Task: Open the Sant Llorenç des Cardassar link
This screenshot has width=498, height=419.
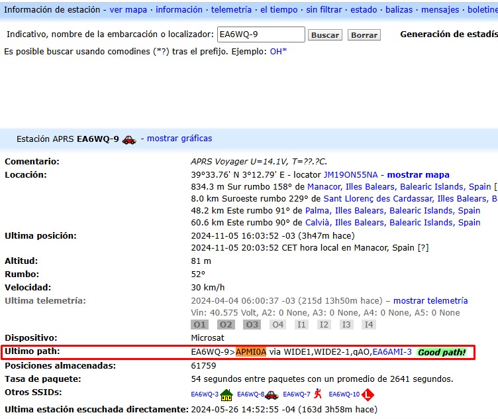Action: coord(411,199)
